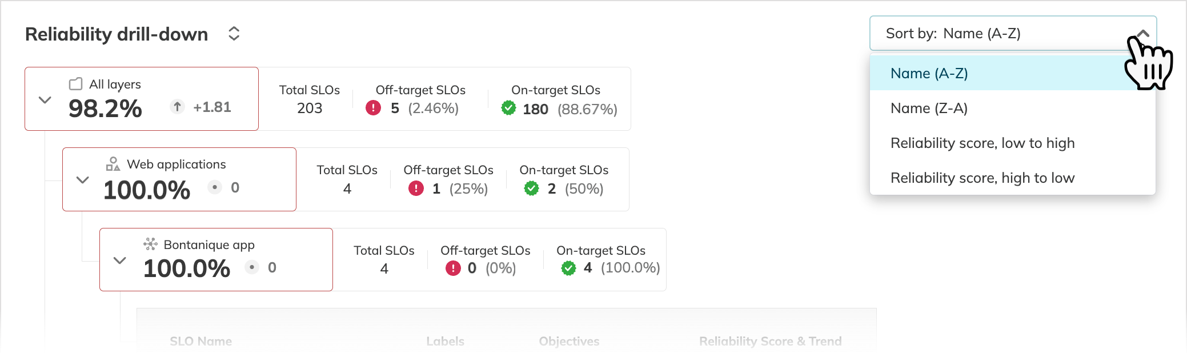Click the green on-target badge next to 180

coord(508,109)
